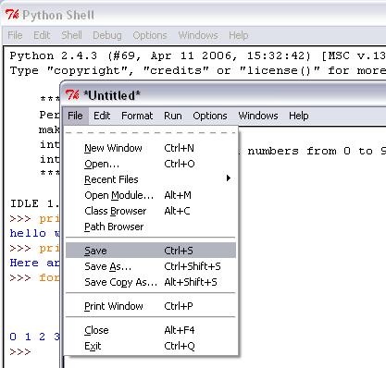Choose Save from the File menu
Image resolution: width=386 pixels, height=368 pixels.
point(151,251)
